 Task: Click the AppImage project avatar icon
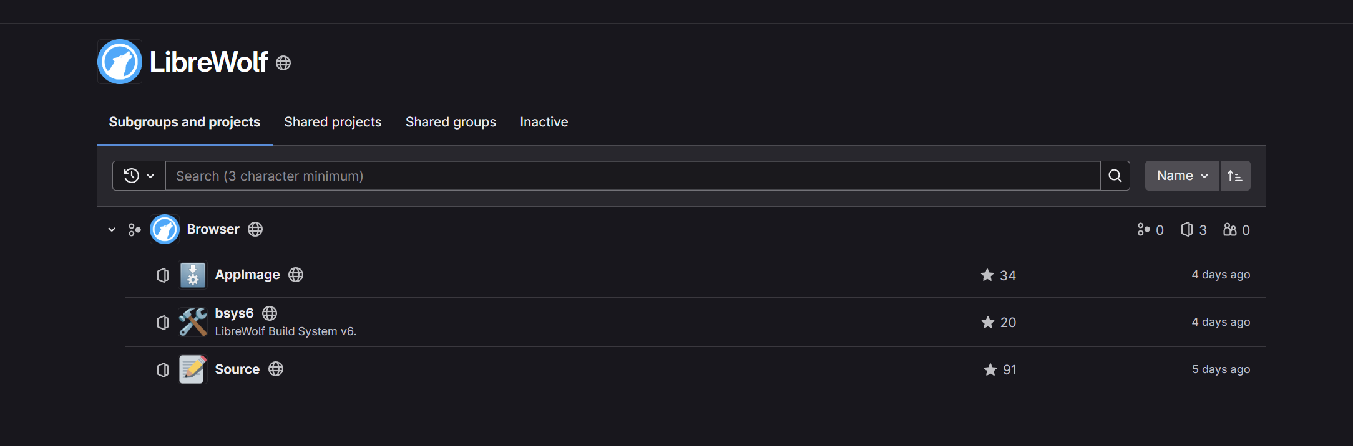[193, 275]
